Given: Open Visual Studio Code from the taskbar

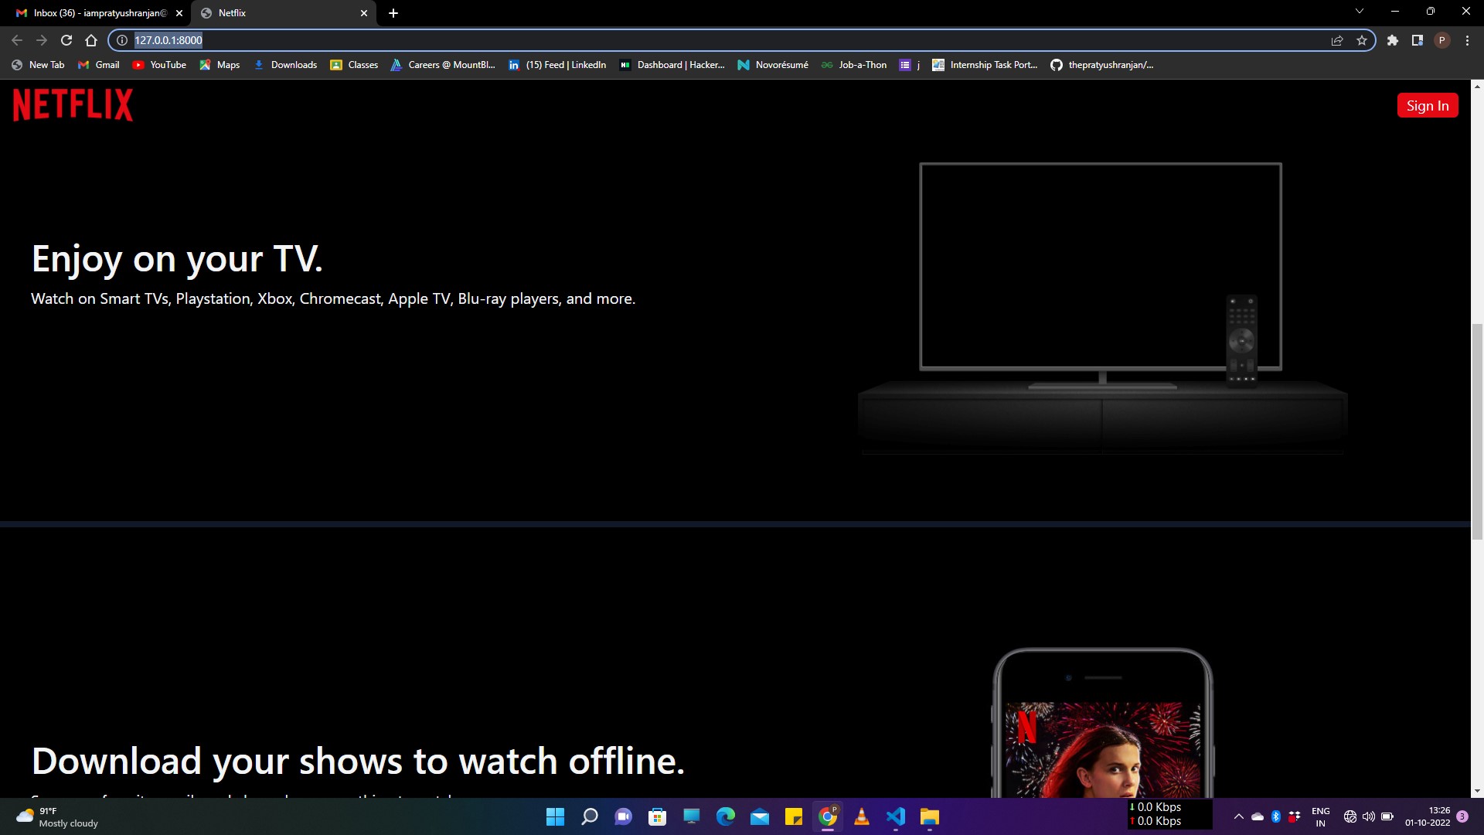Looking at the screenshot, I should (x=895, y=816).
